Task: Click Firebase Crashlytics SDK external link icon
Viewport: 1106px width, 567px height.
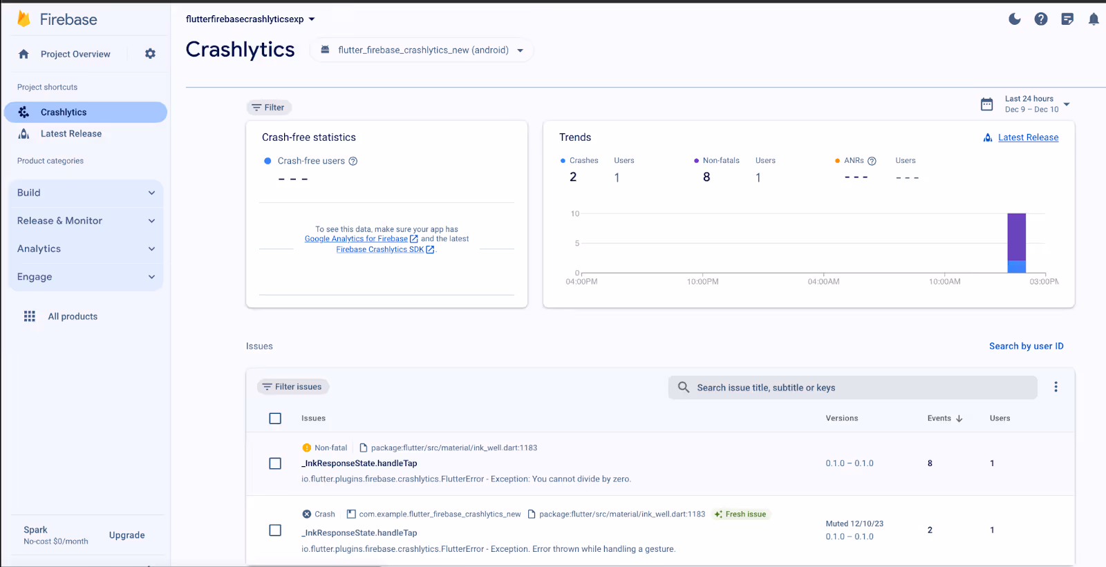Action: tap(430, 249)
